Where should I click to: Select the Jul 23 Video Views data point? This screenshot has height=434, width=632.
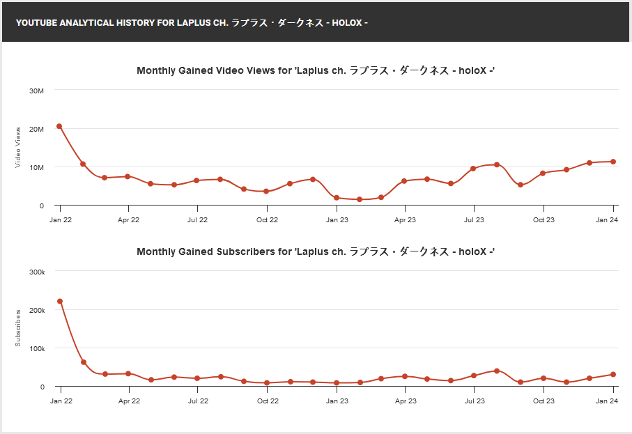(x=473, y=169)
